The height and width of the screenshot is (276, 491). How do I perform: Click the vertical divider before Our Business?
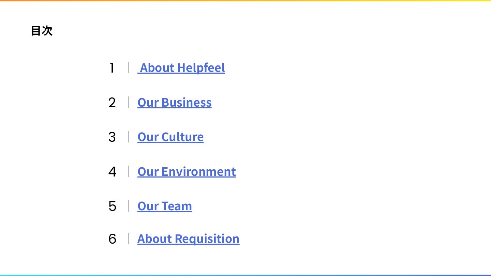129,102
